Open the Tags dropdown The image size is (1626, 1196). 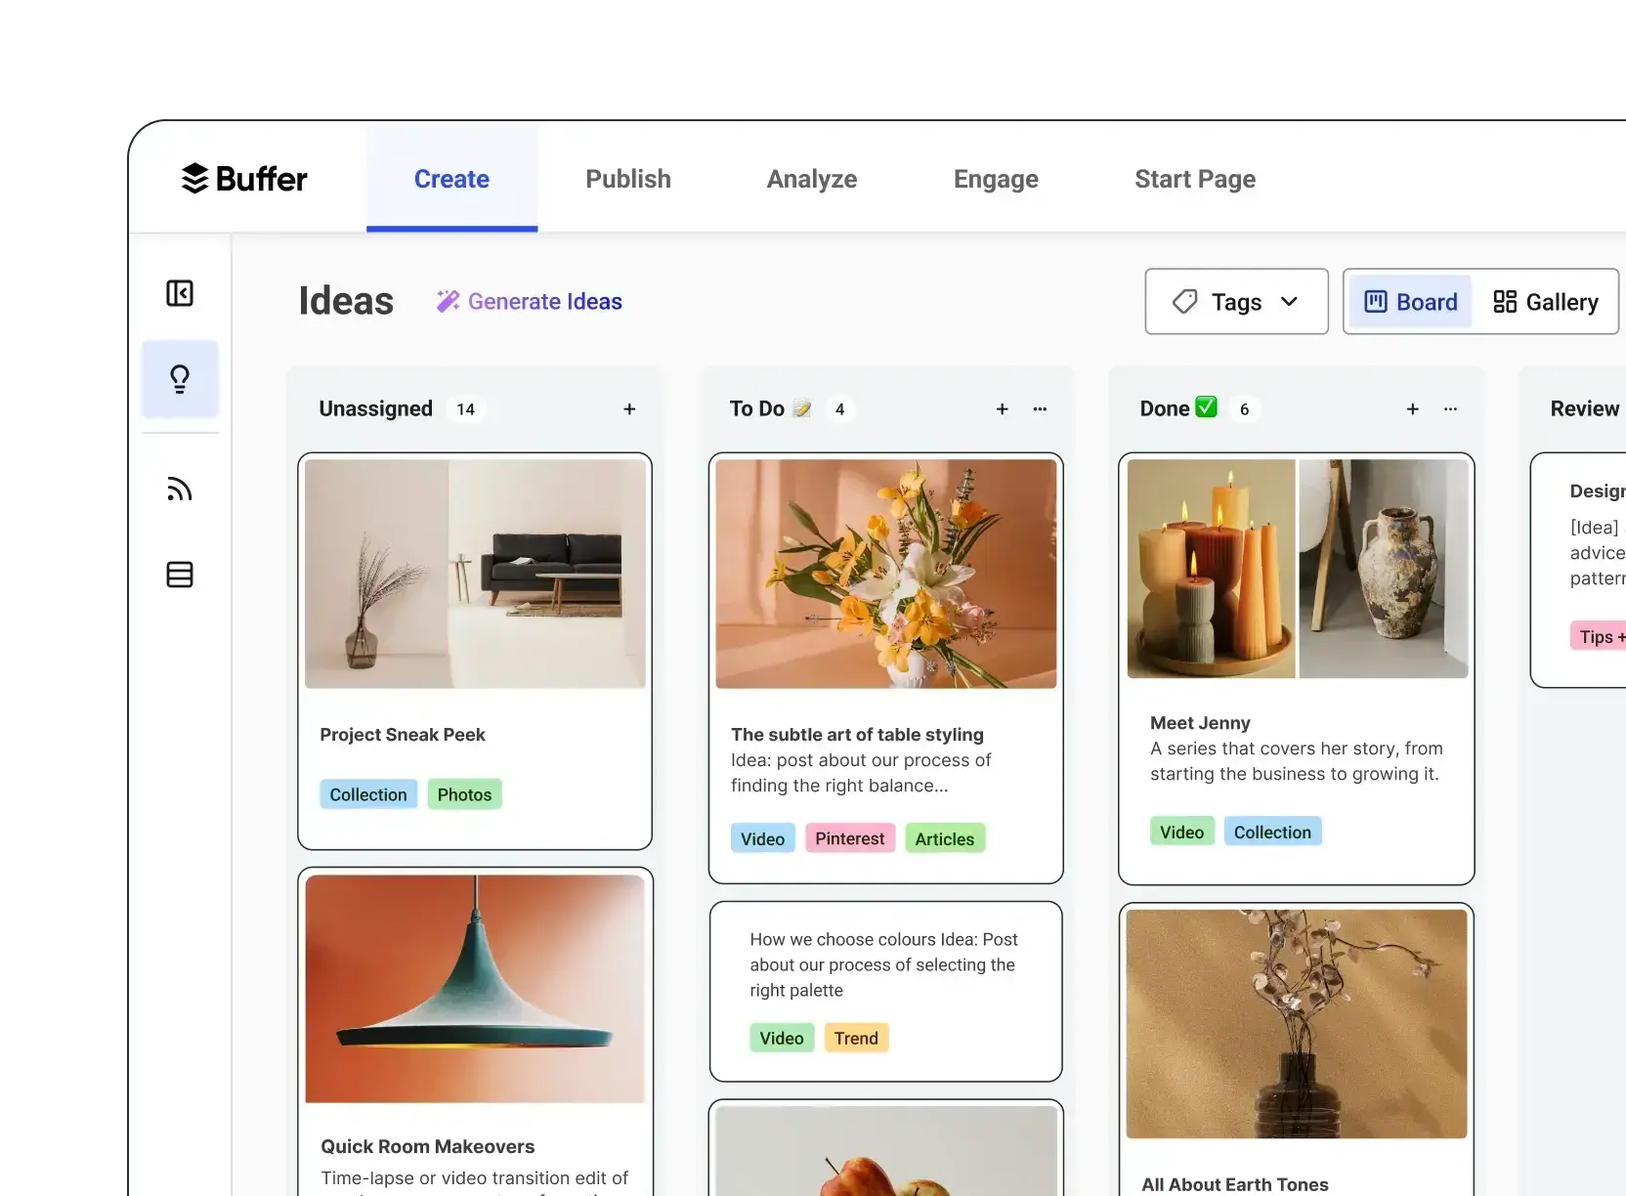[1235, 301]
